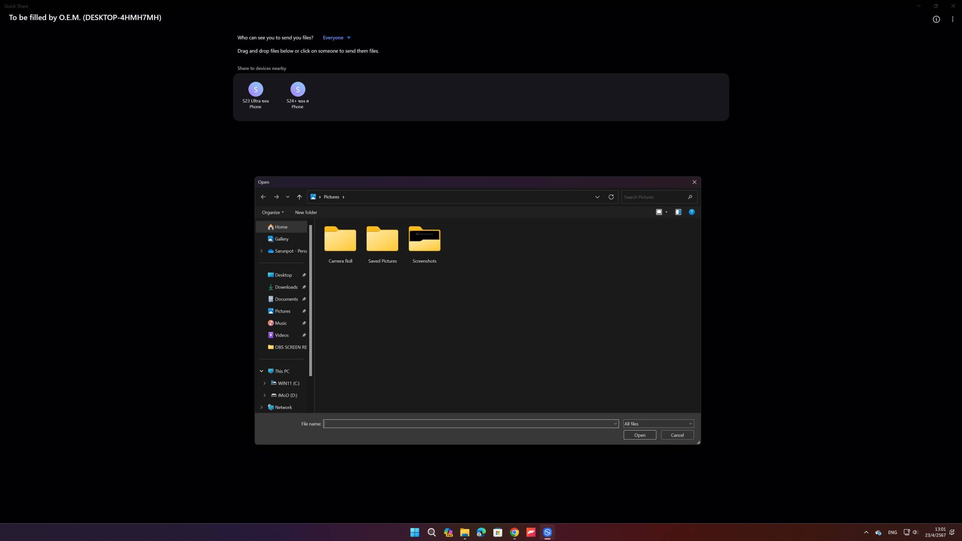
Task: Click the back navigation arrow
Action: (263, 197)
